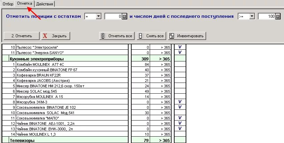The image size is (284, 143).
Task: Click balance 49 for Миксер SOLAC
Action: point(147,91)
